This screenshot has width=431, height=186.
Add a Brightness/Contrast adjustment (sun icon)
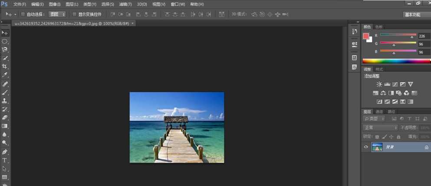[379, 84]
